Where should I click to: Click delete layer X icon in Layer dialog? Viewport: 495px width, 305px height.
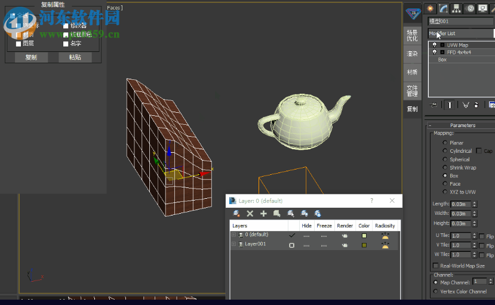point(250,213)
